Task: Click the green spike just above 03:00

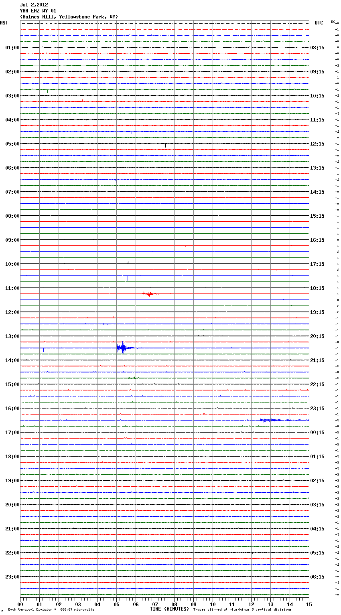Action: (48, 91)
